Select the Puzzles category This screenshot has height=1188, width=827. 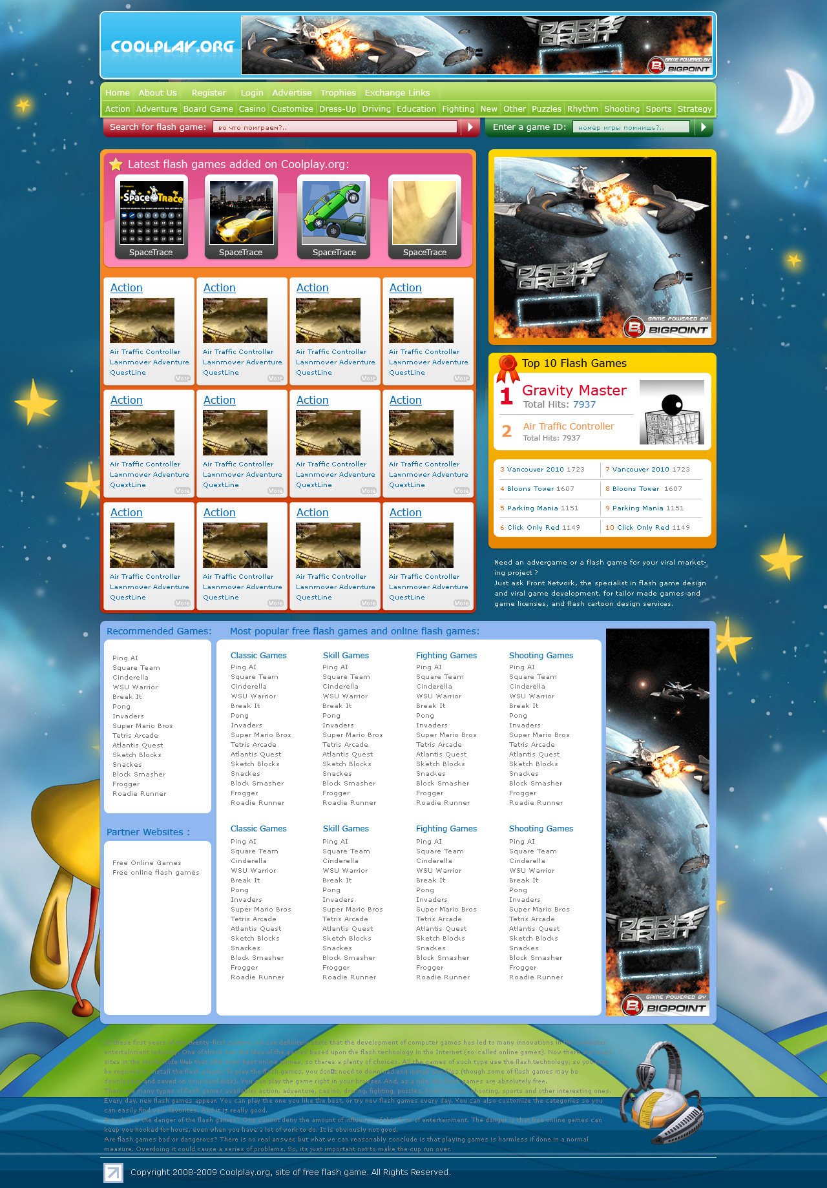pyautogui.click(x=547, y=109)
